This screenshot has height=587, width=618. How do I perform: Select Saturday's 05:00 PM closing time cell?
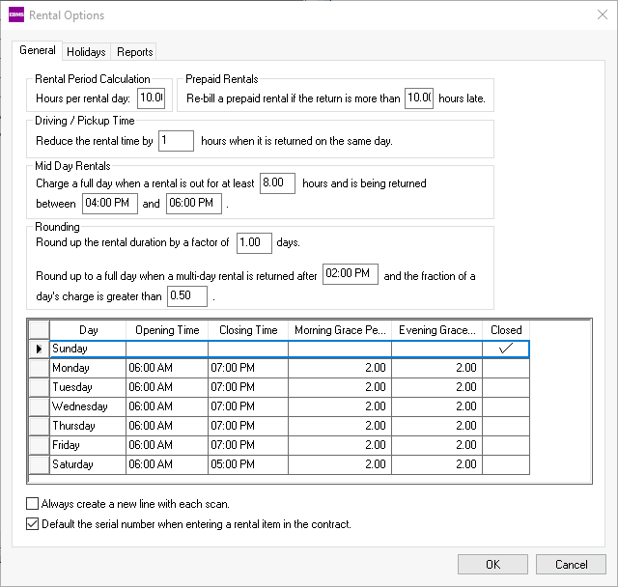tap(248, 464)
